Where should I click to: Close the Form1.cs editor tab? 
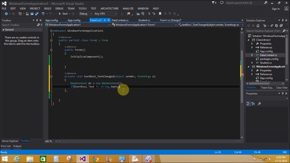(x=109, y=20)
